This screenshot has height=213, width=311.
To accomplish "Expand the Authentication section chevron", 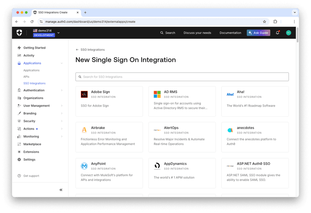I will click(62, 90).
